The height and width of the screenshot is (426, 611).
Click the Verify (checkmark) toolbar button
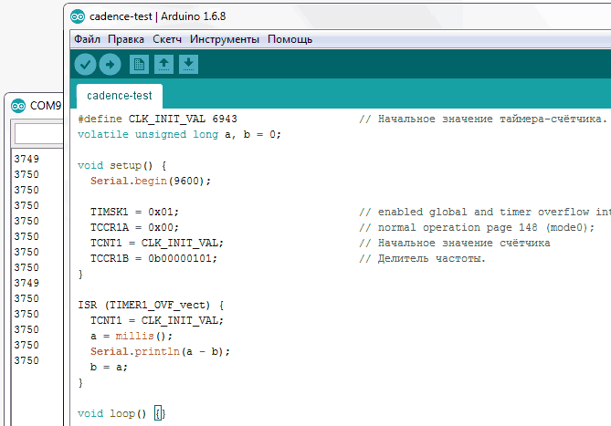pyautogui.click(x=85, y=64)
